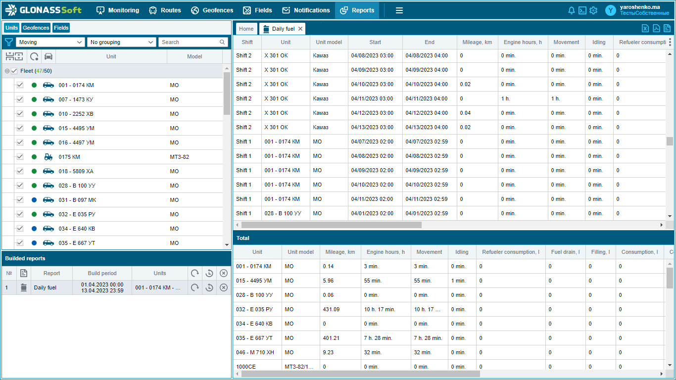This screenshot has height=380, width=676.
Task: Click status circle header icon in unit list
Action: click(34, 56)
